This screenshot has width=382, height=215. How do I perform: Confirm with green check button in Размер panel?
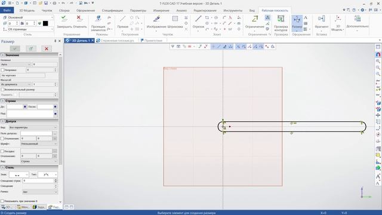point(15,48)
